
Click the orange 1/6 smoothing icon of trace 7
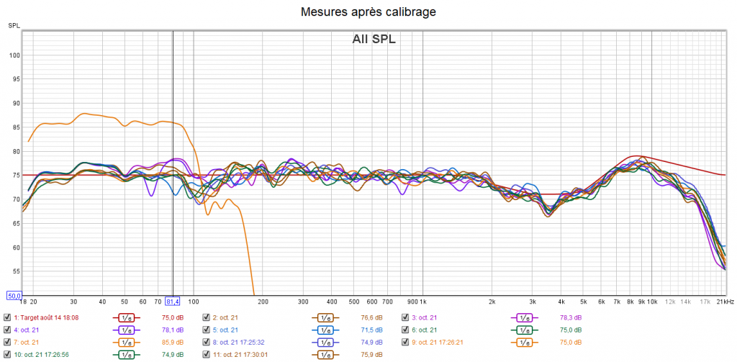(125, 342)
